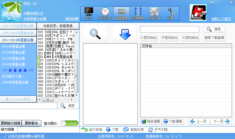Select list row 027 [1024]鋼鉄の魔女
This screenshot has height=139, width=235.
56,74
